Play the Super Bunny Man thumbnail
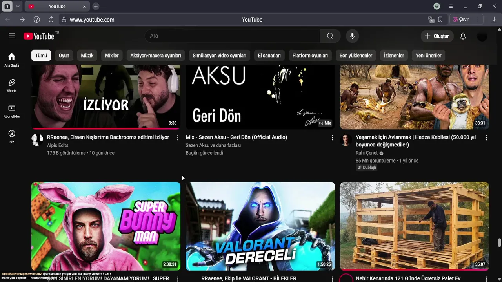The height and width of the screenshot is (282, 502). [x=106, y=226]
